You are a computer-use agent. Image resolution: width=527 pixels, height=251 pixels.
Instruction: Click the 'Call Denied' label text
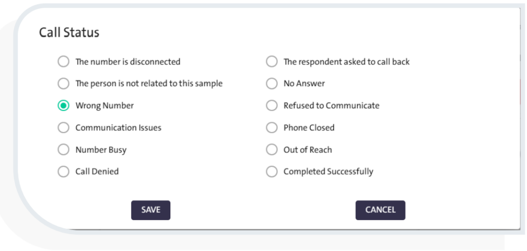pyautogui.click(x=97, y=172)
